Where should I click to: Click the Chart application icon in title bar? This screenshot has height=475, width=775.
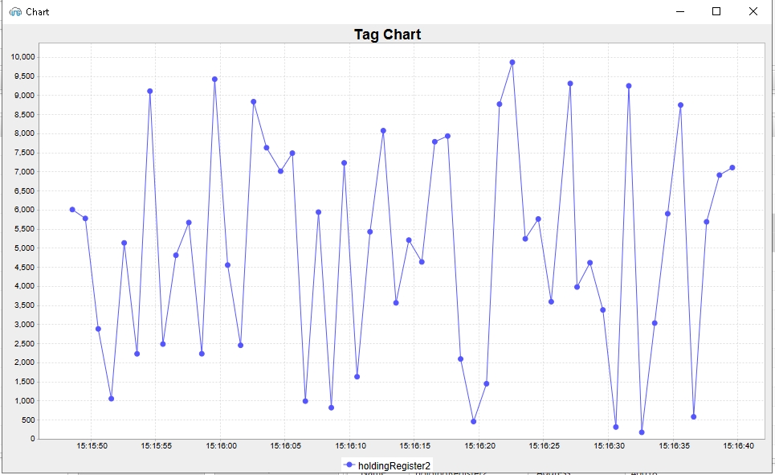tap(14, 12)
